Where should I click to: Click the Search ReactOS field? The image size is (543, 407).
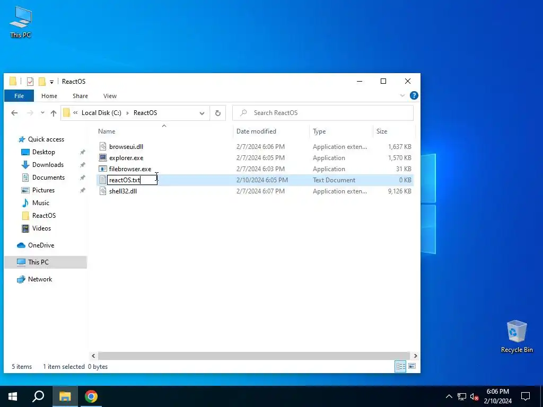click(323, 113)
